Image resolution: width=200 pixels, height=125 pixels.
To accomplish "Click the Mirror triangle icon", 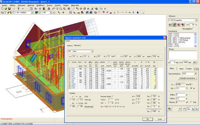I will (88, 9).
